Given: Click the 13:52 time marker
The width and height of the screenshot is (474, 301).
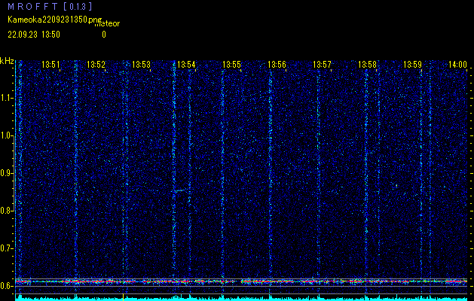Looking at the screenshot, I should [x=96, y=65].
